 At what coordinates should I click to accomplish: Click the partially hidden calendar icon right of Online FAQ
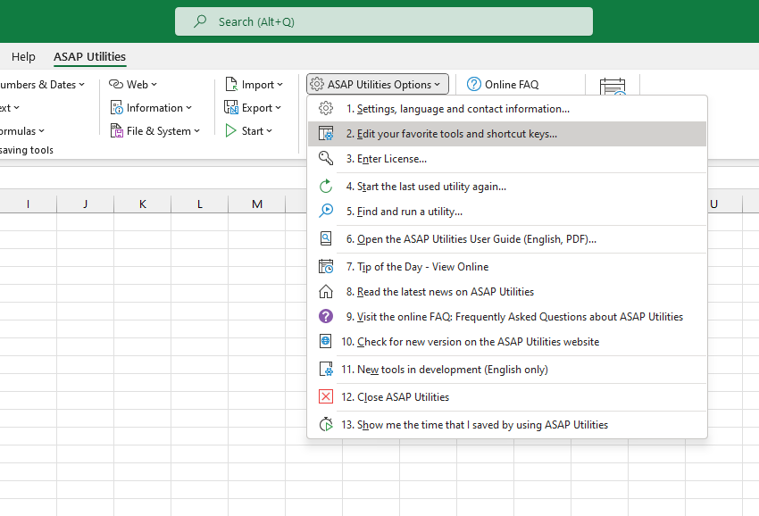point(613,87)
